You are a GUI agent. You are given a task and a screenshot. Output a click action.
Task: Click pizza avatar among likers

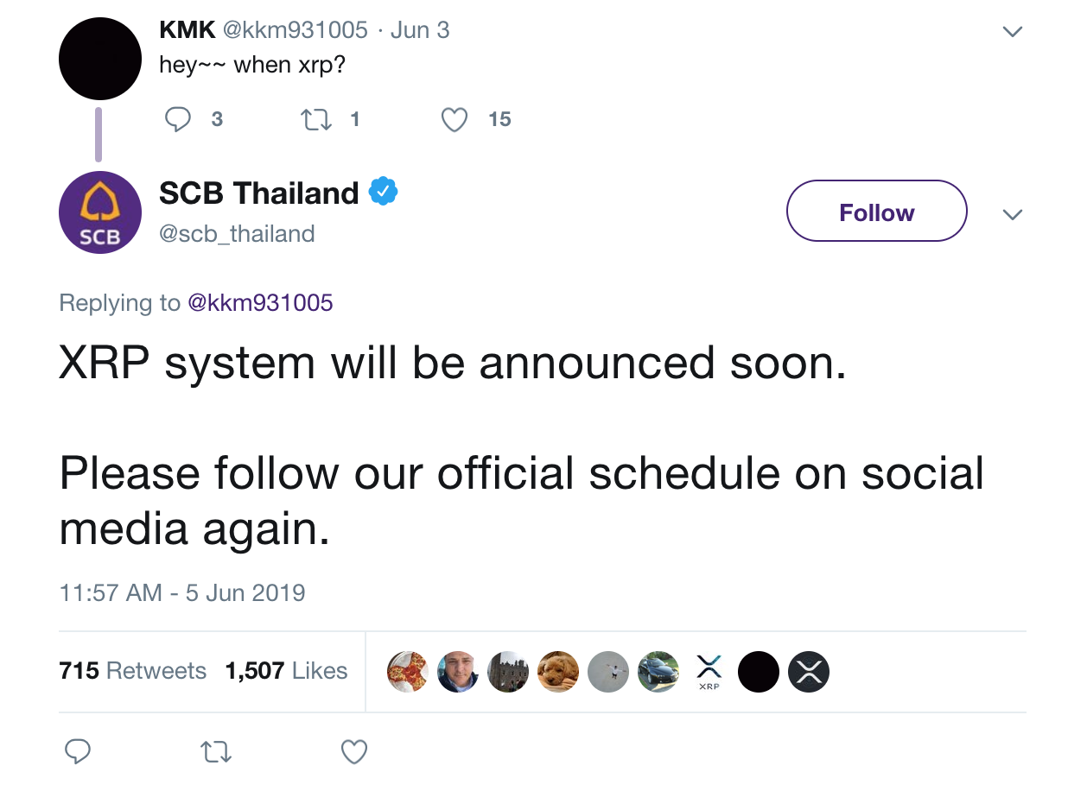coord(407,672)
